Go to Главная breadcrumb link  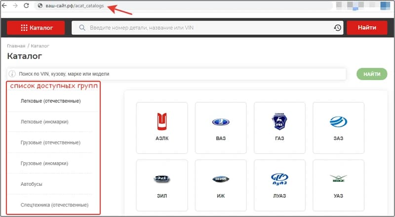click(x=16, y=46)
